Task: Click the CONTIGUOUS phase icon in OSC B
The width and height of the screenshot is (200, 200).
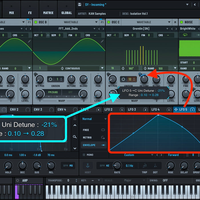Action: click(62, 68)
